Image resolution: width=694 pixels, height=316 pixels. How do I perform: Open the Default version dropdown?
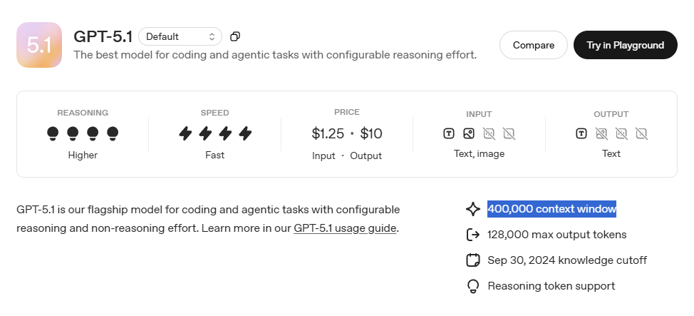point(180,36)
